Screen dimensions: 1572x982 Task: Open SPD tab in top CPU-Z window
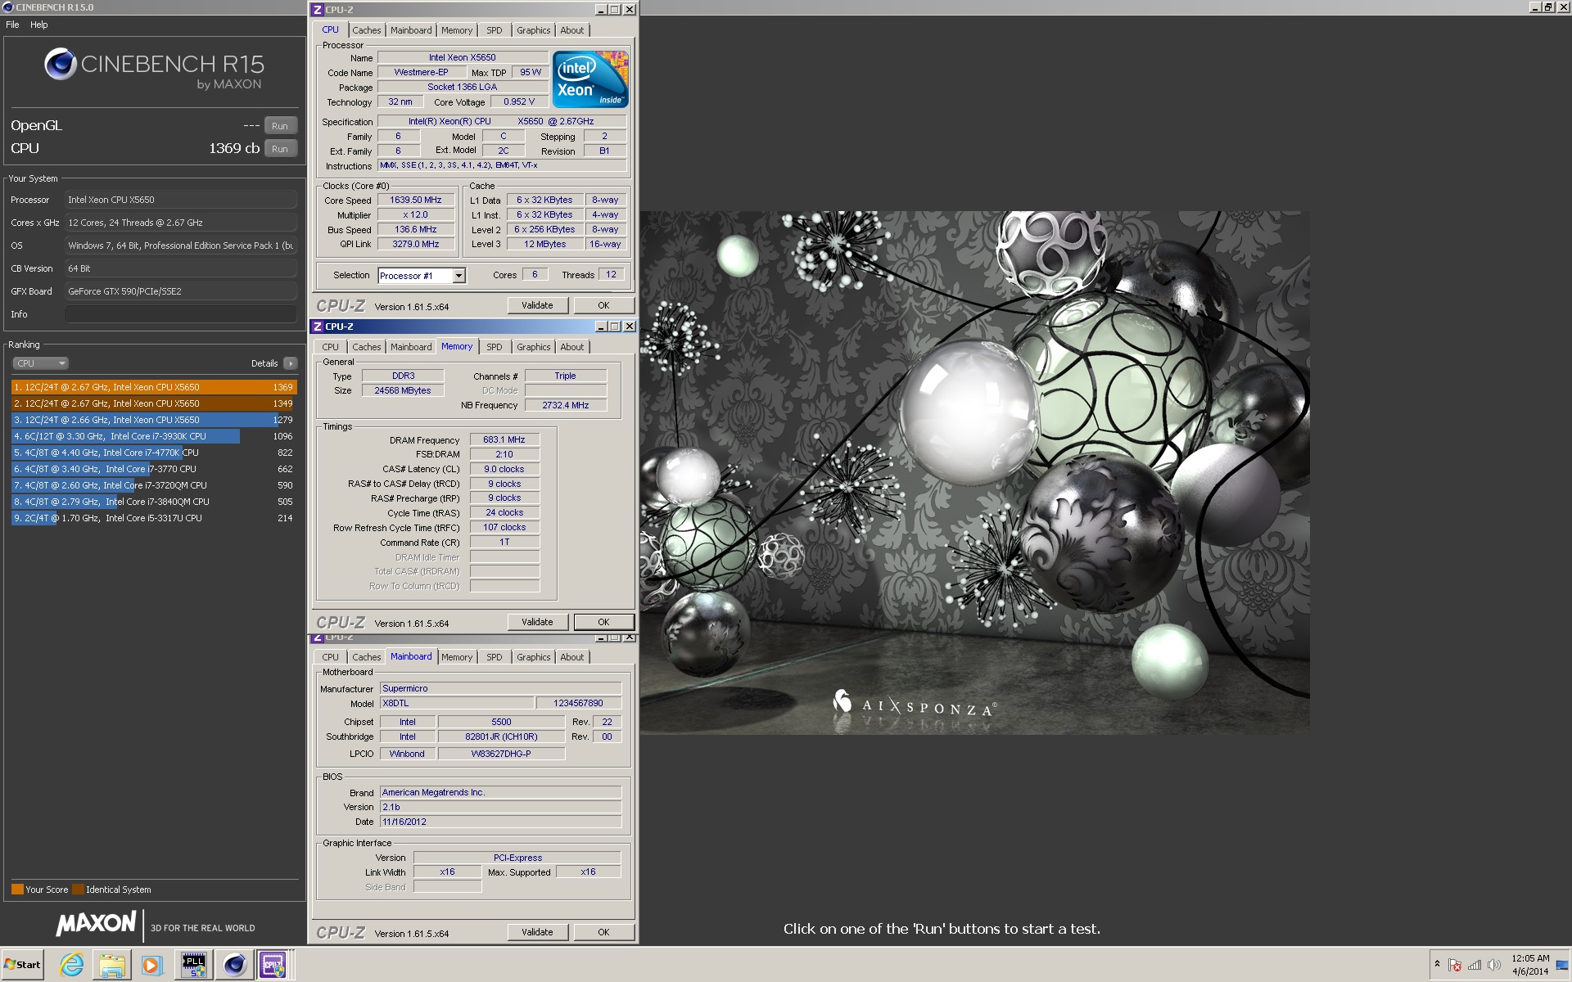coord(495,30)
